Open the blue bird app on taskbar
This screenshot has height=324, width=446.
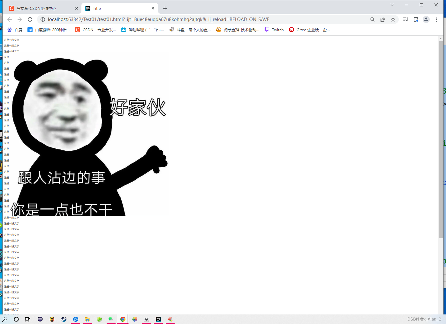tap(76, 319)
